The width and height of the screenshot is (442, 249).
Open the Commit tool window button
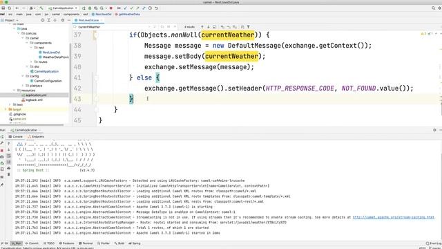tap(32, 243)
